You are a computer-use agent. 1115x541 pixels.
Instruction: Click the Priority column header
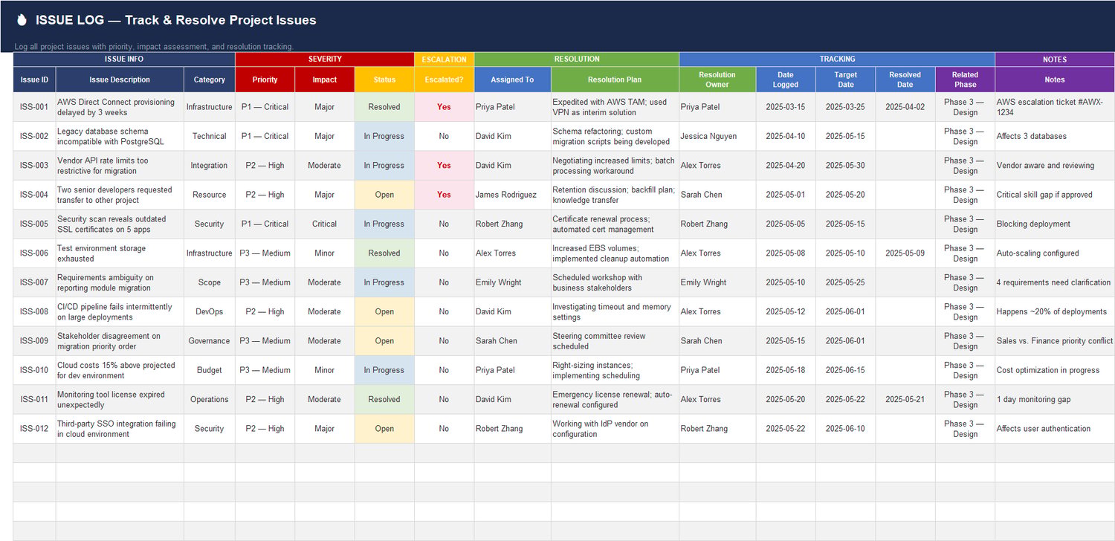[265, 80]
